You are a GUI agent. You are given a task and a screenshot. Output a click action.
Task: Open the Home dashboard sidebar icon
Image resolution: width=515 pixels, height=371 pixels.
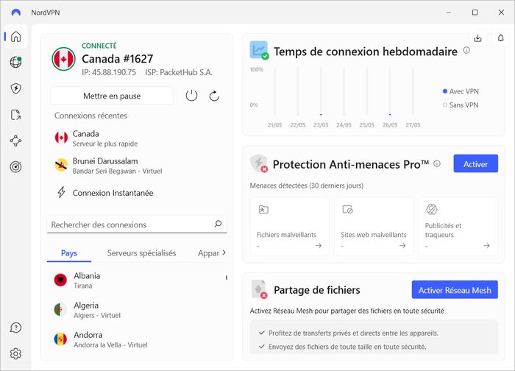click(x=15, y=37)
